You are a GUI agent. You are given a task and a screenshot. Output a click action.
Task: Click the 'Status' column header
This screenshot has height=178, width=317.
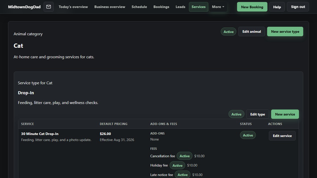(x=246, y=124)
